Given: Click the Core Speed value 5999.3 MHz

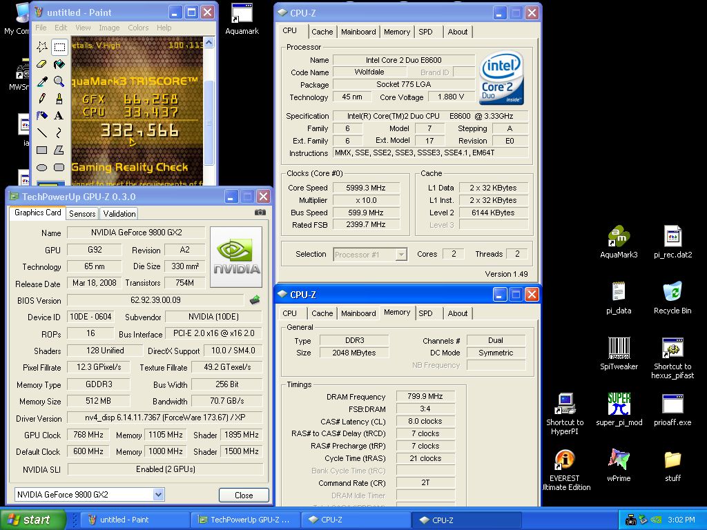Looking at the screenshot, I should click(x=366, y=188).
